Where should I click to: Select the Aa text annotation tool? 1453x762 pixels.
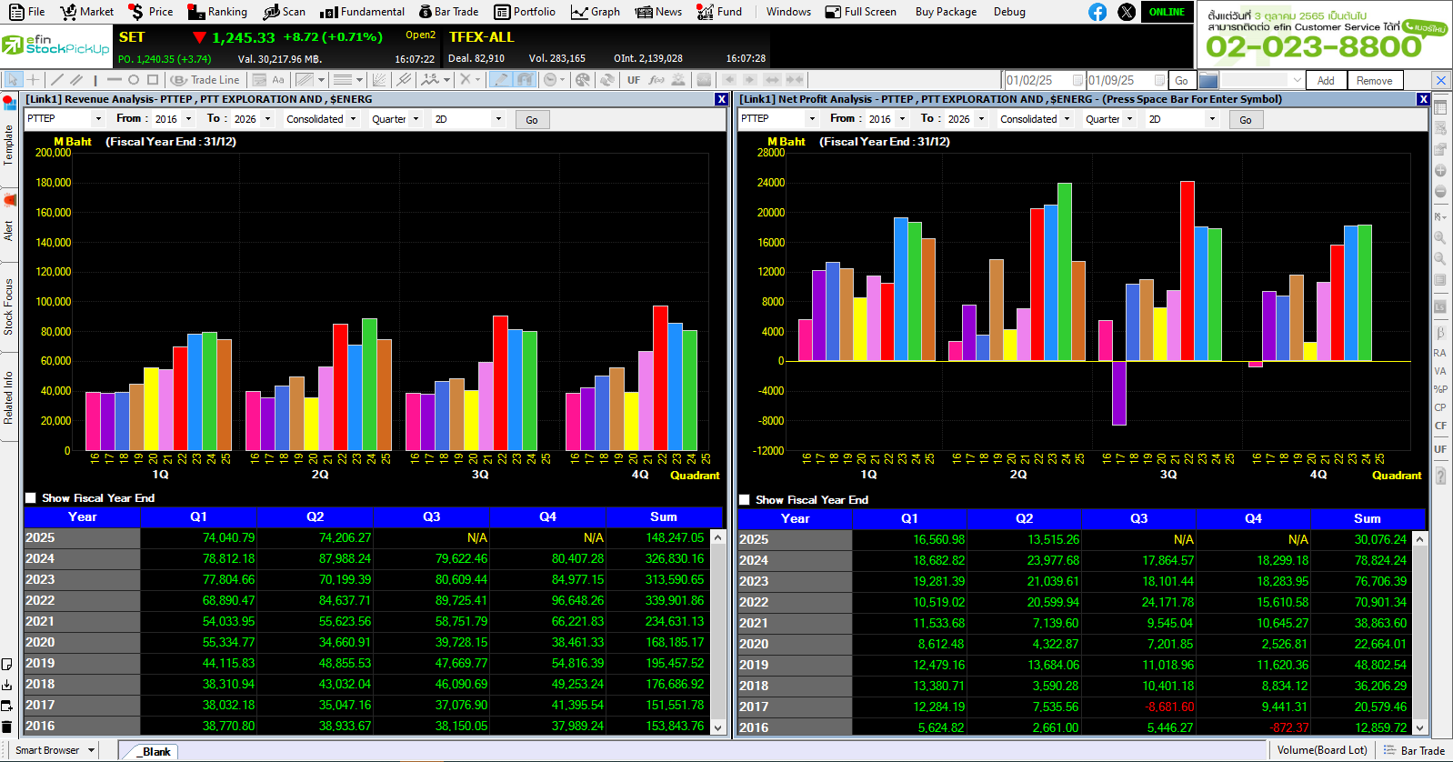click(278, 80)
